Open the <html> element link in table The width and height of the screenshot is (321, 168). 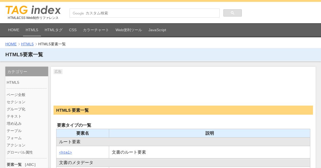coord(66,153)
